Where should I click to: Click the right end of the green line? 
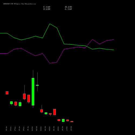[114, 50]
